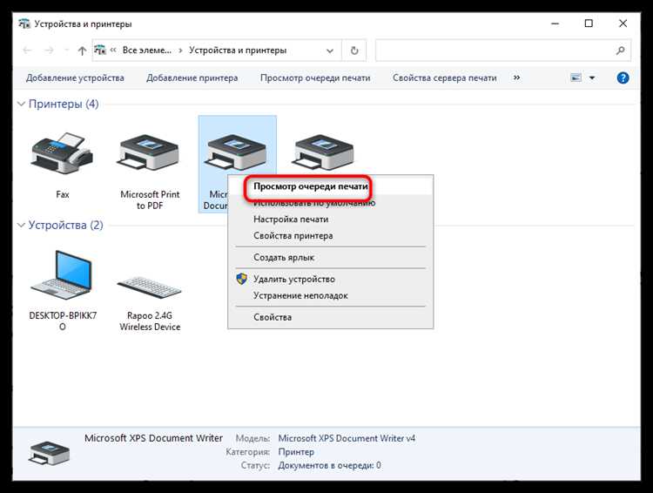Click toolbar Просмотр очереди печати button

coord(315,78)
